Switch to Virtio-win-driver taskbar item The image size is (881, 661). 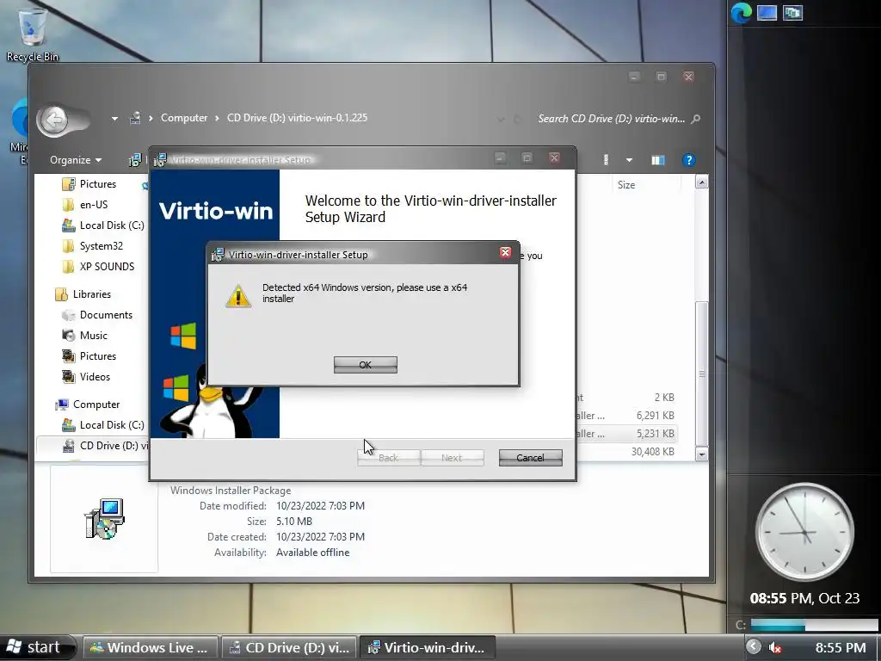(427, 647)
